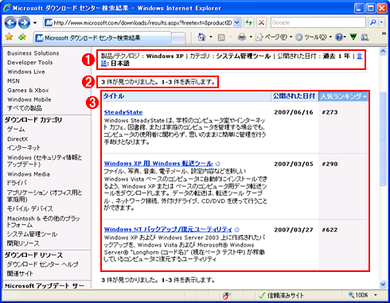Open the 言語 filter link
The height and width of the screenshot is (303, 390).
359,56
